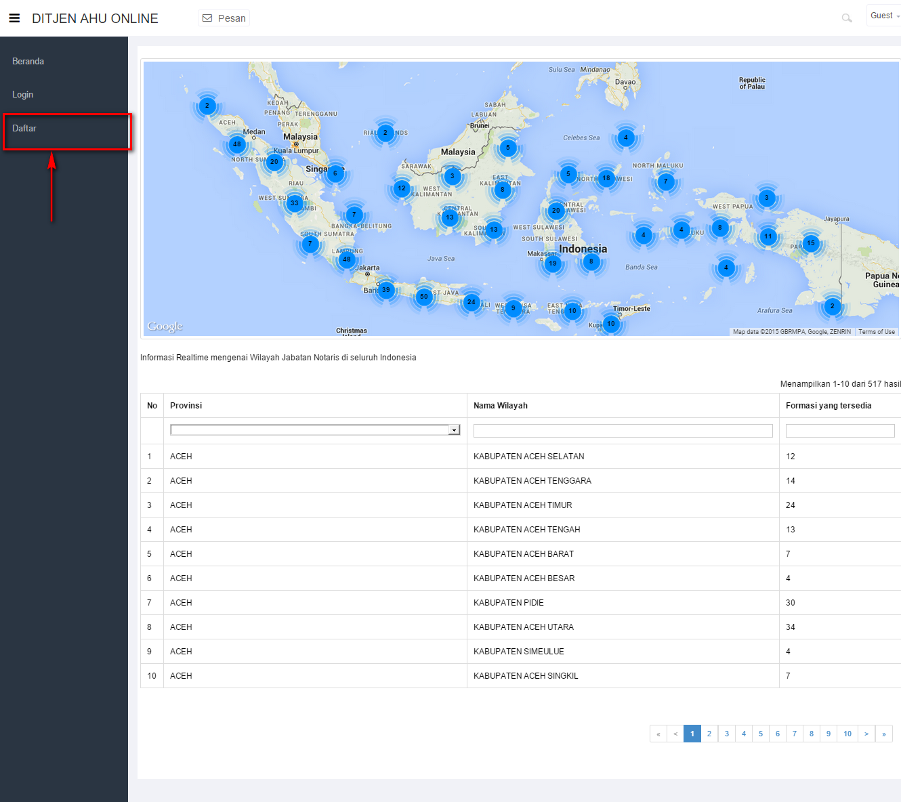Go to pagination page 2
901x802 pixels.
pyautogui.click(x=709, y=734)
